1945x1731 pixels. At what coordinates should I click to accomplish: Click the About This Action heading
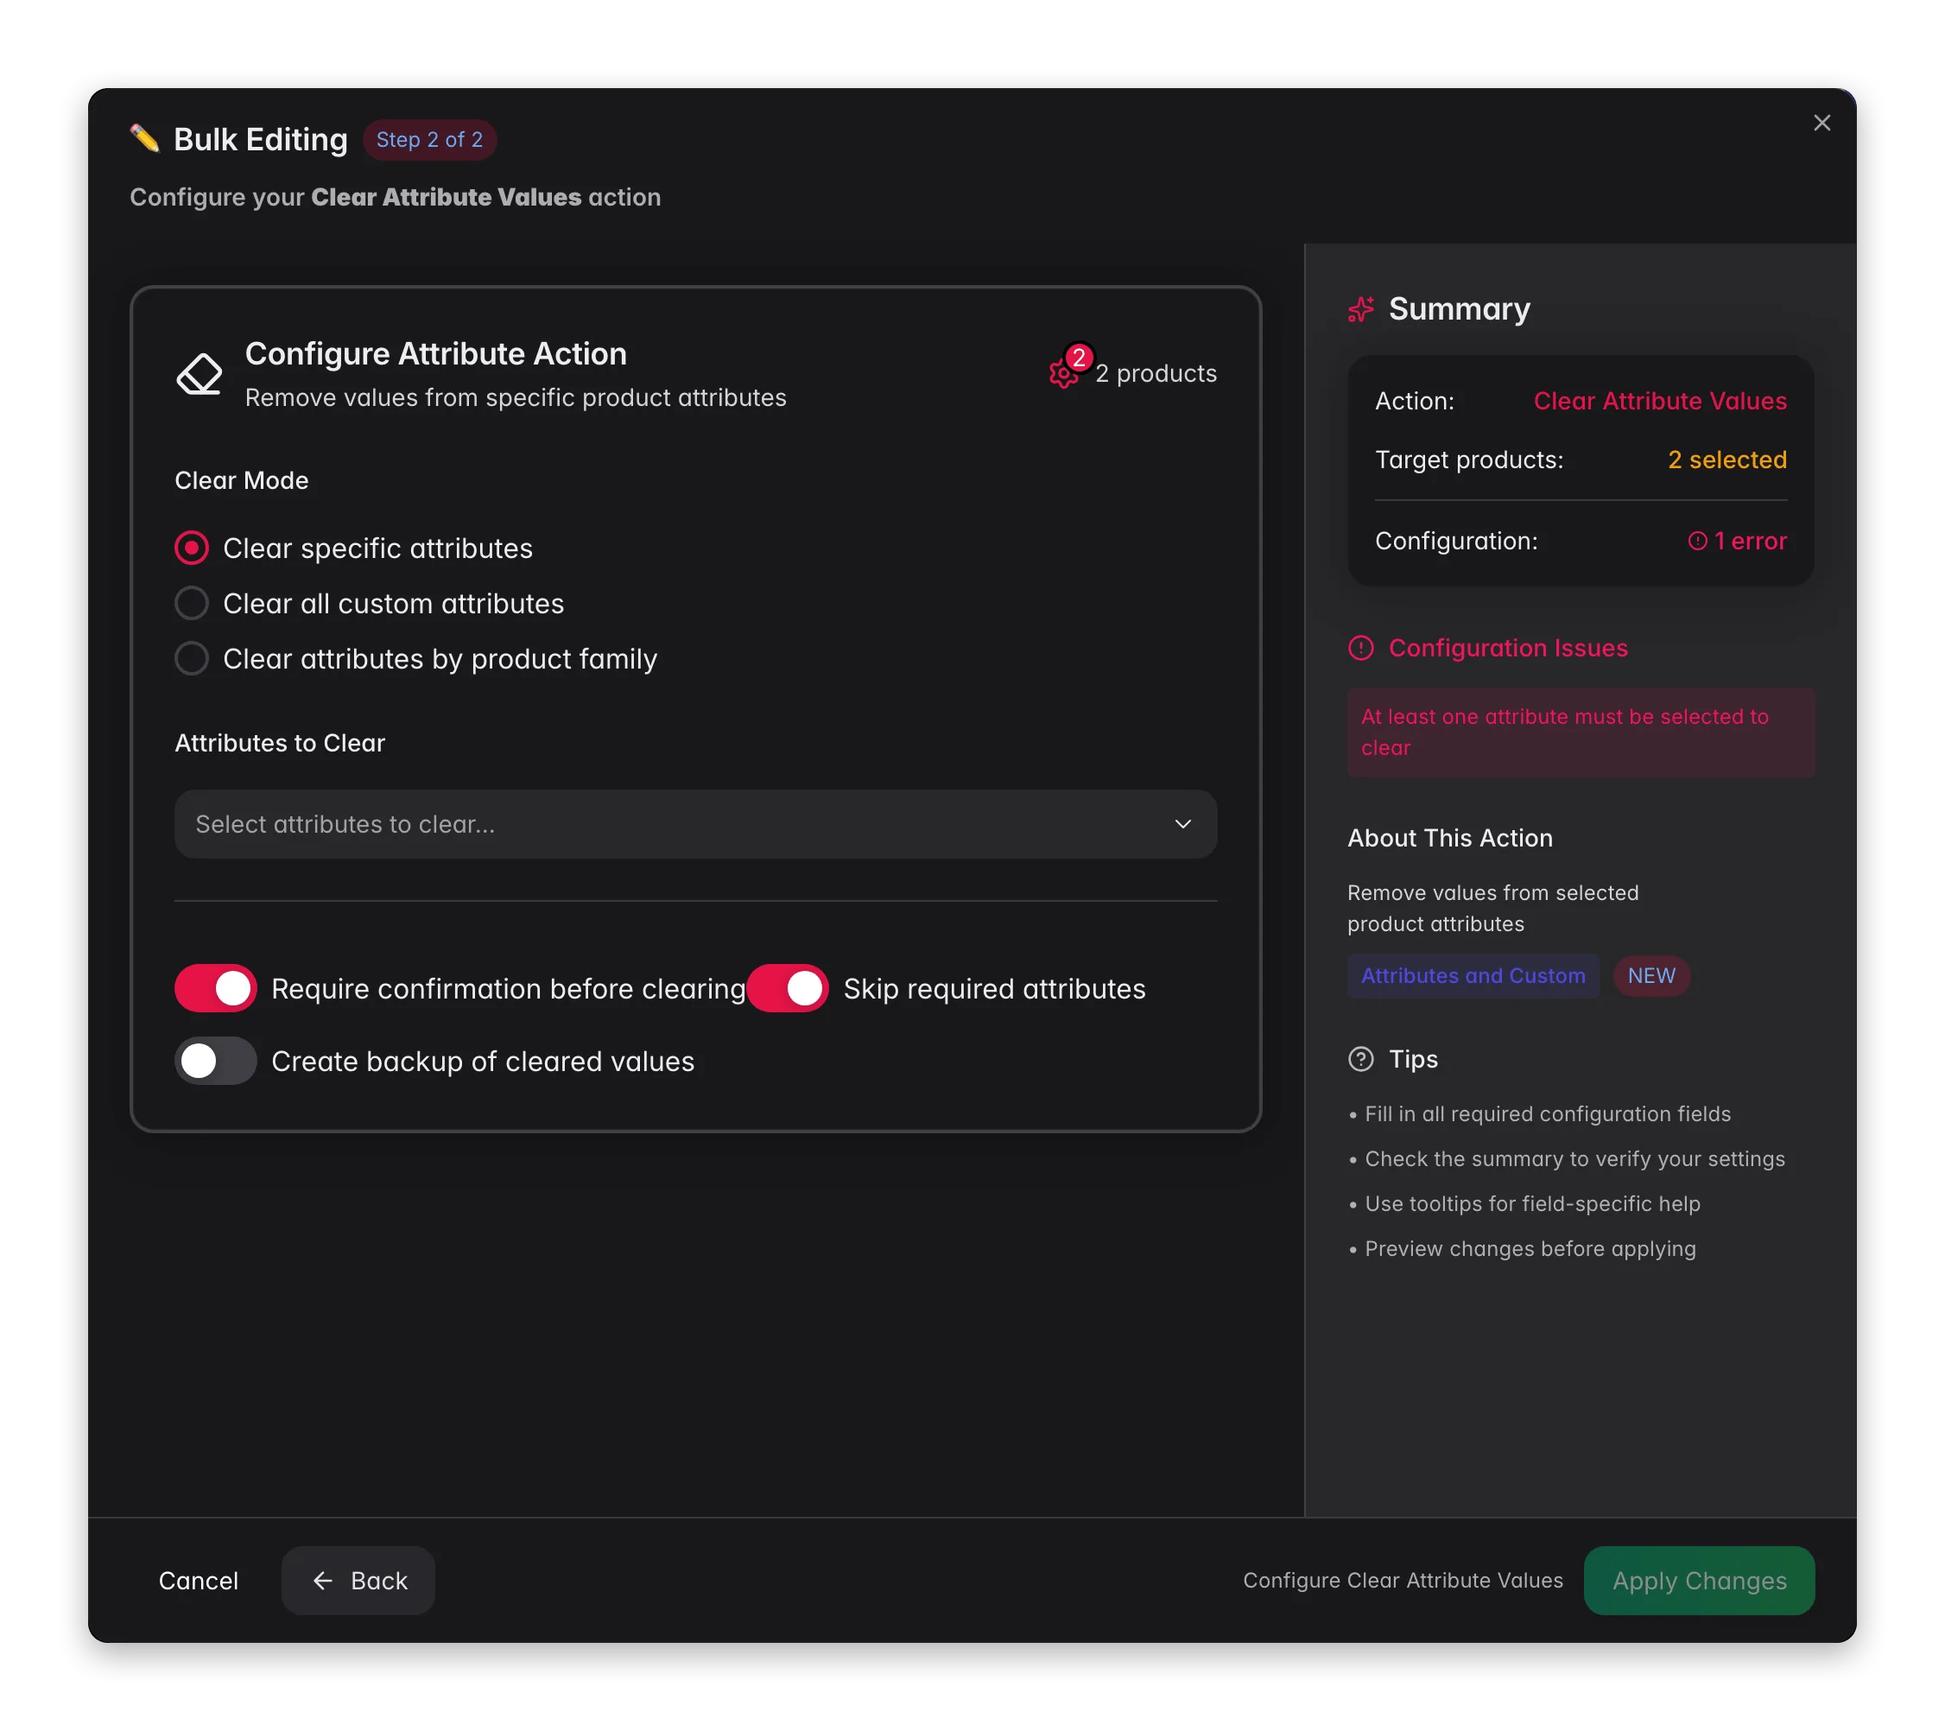pyautogui.click(x=1450, y=839)
